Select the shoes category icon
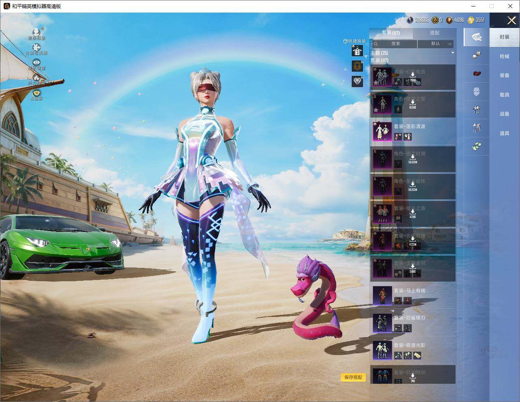The image size is (520, 402). pyautogui.click(x=477, y=145)
